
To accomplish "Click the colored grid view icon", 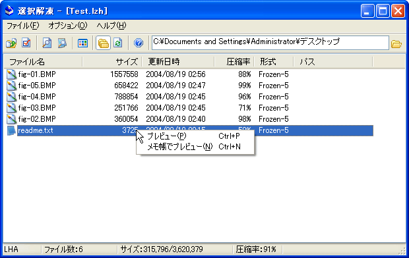I will click(x=82, y=43).
